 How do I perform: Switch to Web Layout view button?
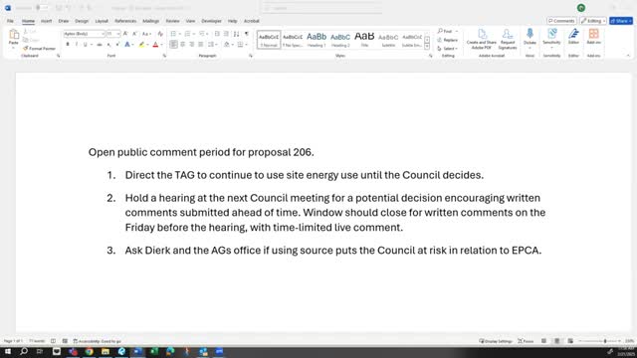(570, 341)
